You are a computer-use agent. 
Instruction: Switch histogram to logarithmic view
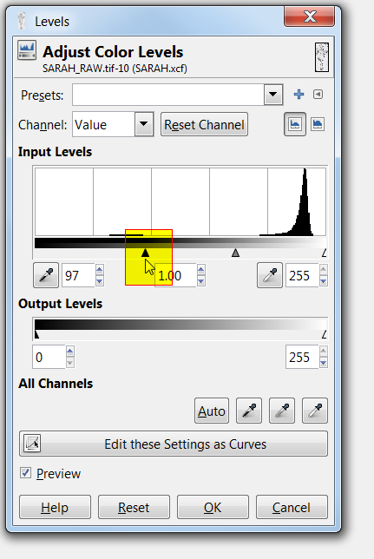coord(318,124)
